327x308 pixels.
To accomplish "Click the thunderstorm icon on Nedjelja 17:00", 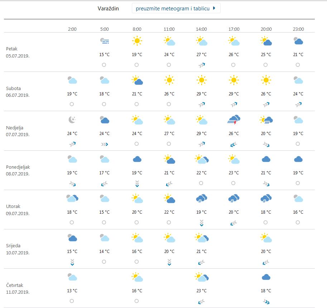I will (x=233, y=120).
